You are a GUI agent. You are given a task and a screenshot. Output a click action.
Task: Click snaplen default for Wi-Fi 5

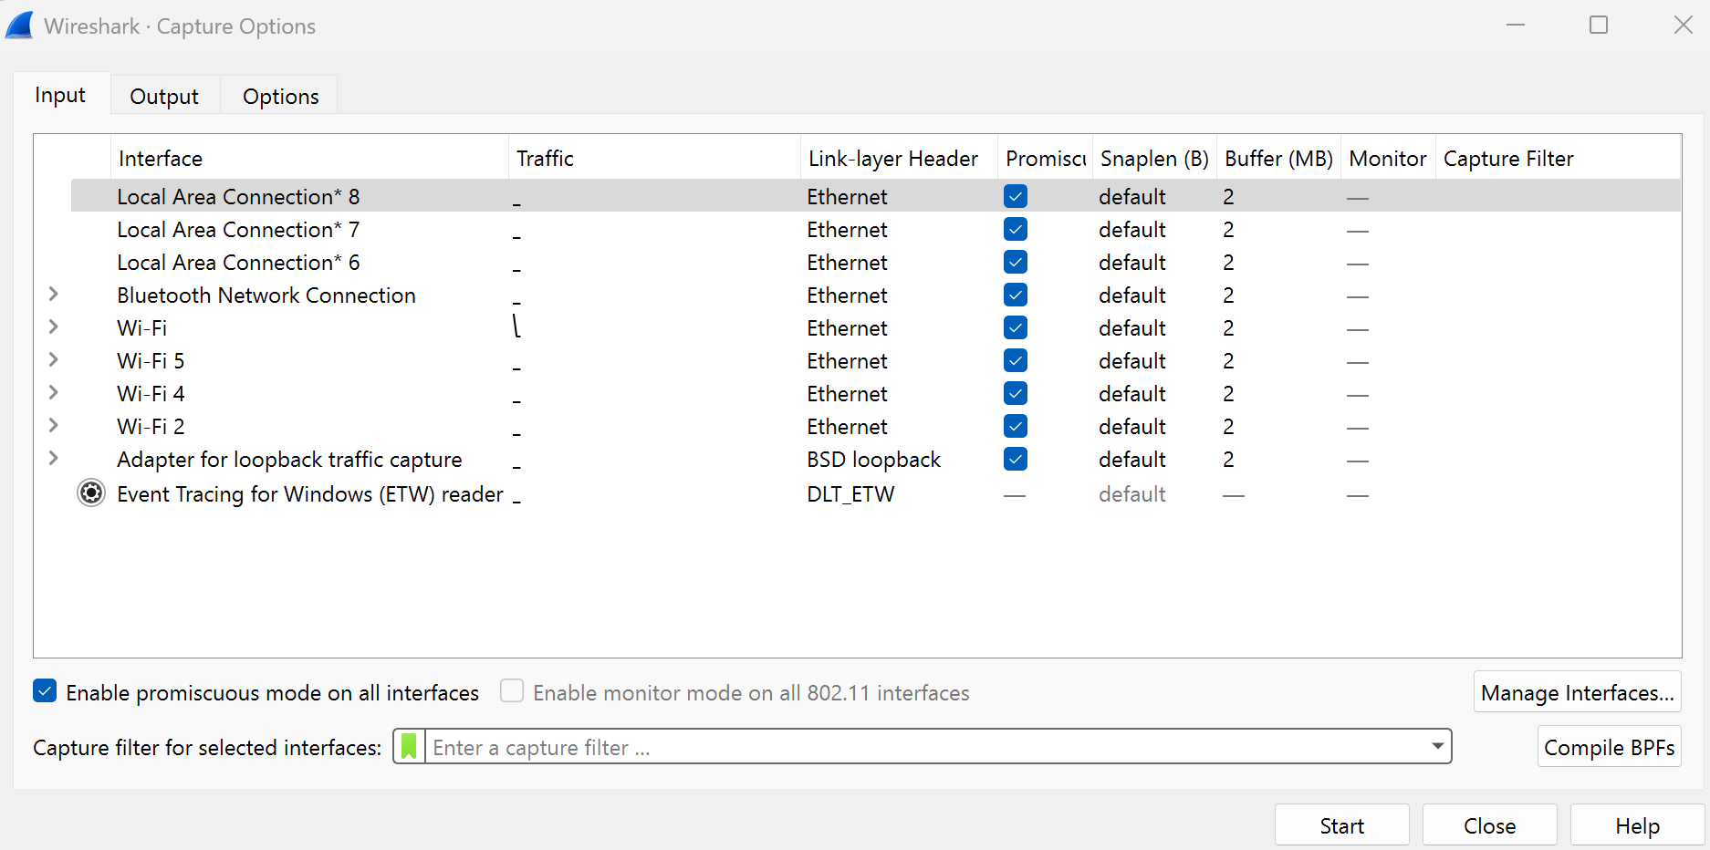tap(1132, 360)
